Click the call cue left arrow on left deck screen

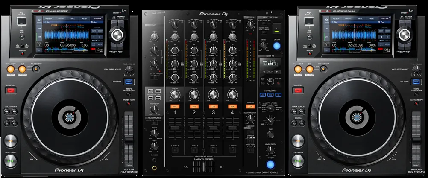pyautogui.click(x=94, y=37)
